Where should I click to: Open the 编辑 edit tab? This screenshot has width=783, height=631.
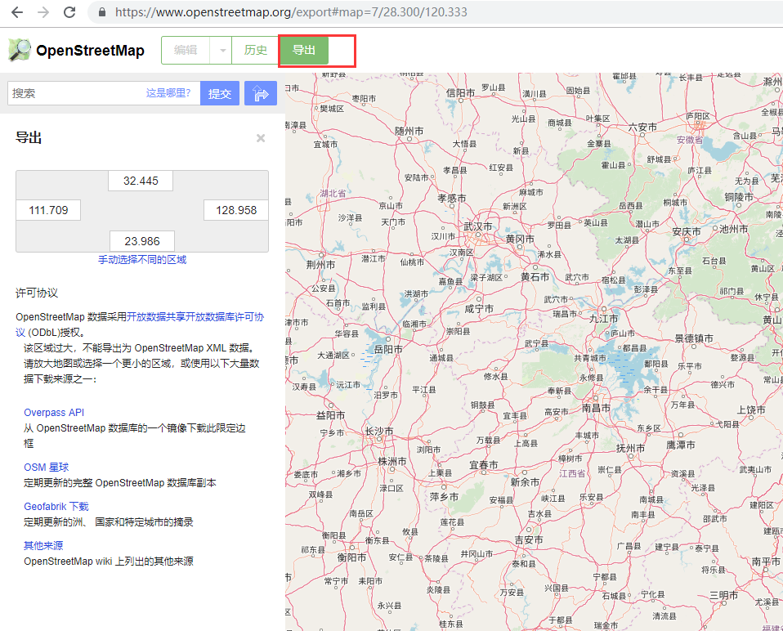(x=186, y=50)
